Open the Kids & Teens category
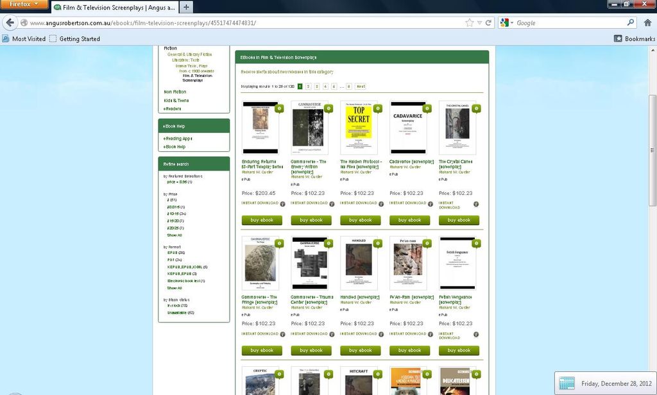The height and width of the screenshot is (395, 657). pyautogui.click(x=176, y=101)
